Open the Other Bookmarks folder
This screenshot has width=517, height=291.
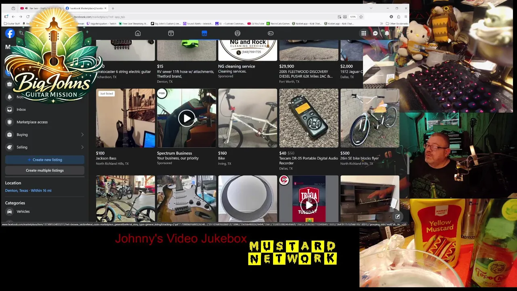click(397, 24)
